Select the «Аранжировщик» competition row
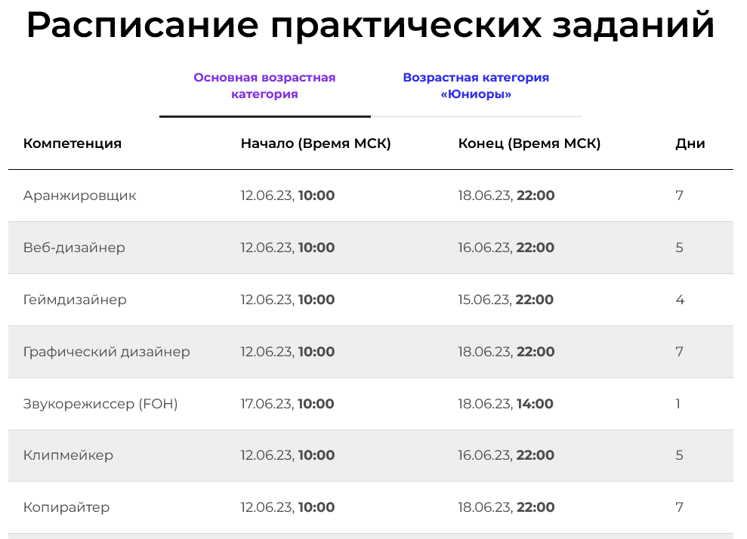747x539 pixels. point(81,196)
